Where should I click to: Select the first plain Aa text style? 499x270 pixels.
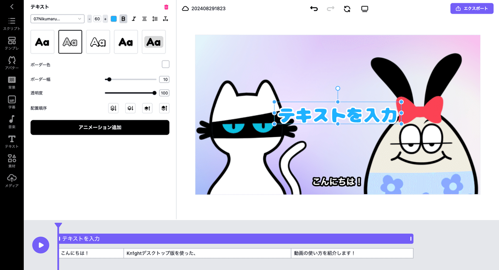[x=42, y=42]
